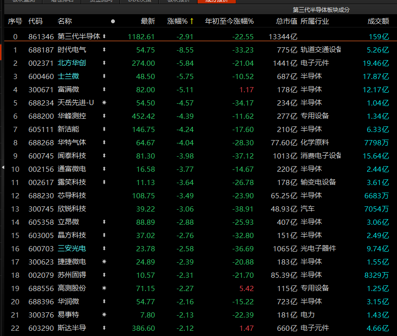Sort the list by 年初至今涨幅% header

coord(229,21)
